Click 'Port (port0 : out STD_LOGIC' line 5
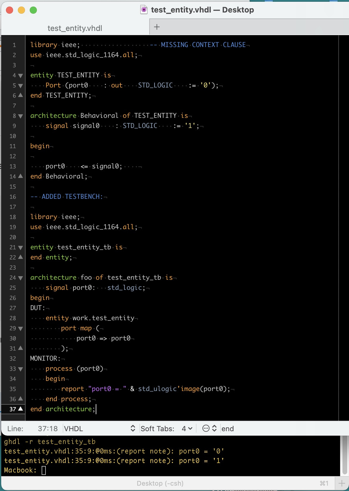The height and width of the screenshot is (491, 349). point(132,85)
